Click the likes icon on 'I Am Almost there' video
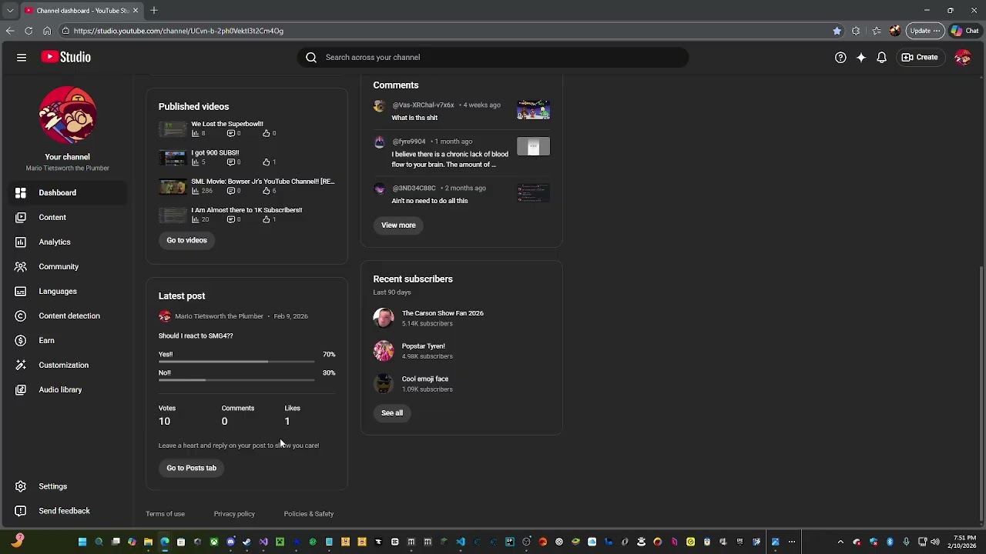 pyautogui.click(x=267, y=219)
